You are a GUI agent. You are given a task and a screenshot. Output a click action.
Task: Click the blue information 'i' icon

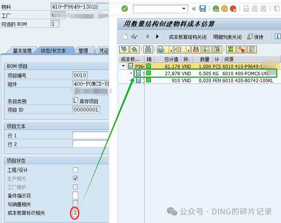277,36
